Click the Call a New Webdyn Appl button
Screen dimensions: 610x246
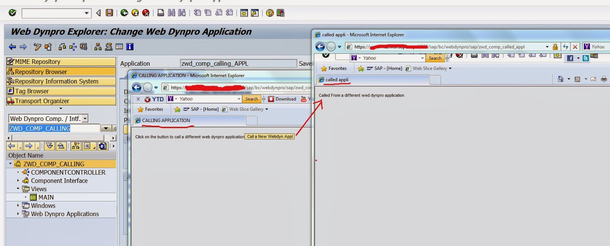[270, 136]
